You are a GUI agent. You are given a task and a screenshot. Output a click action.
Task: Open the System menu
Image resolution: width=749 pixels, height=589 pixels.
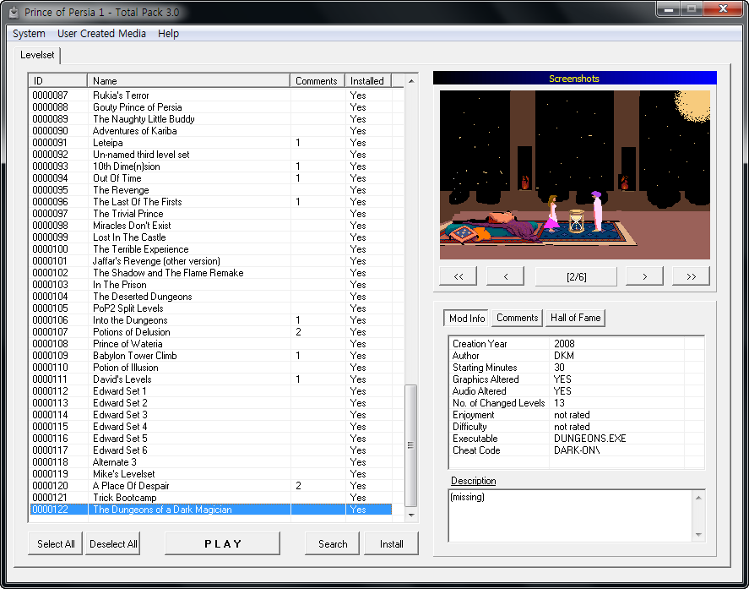tap(30, 34)
